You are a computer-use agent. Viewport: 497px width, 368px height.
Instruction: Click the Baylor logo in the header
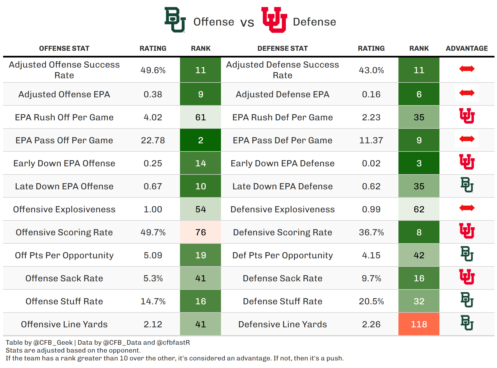point(175,20)
